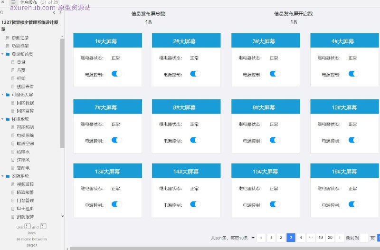The height and width of the screenshot is (250, 380).
Task: Click the 安防系统 folder icon
Action: pyautogui.click(x=8, y=176)
